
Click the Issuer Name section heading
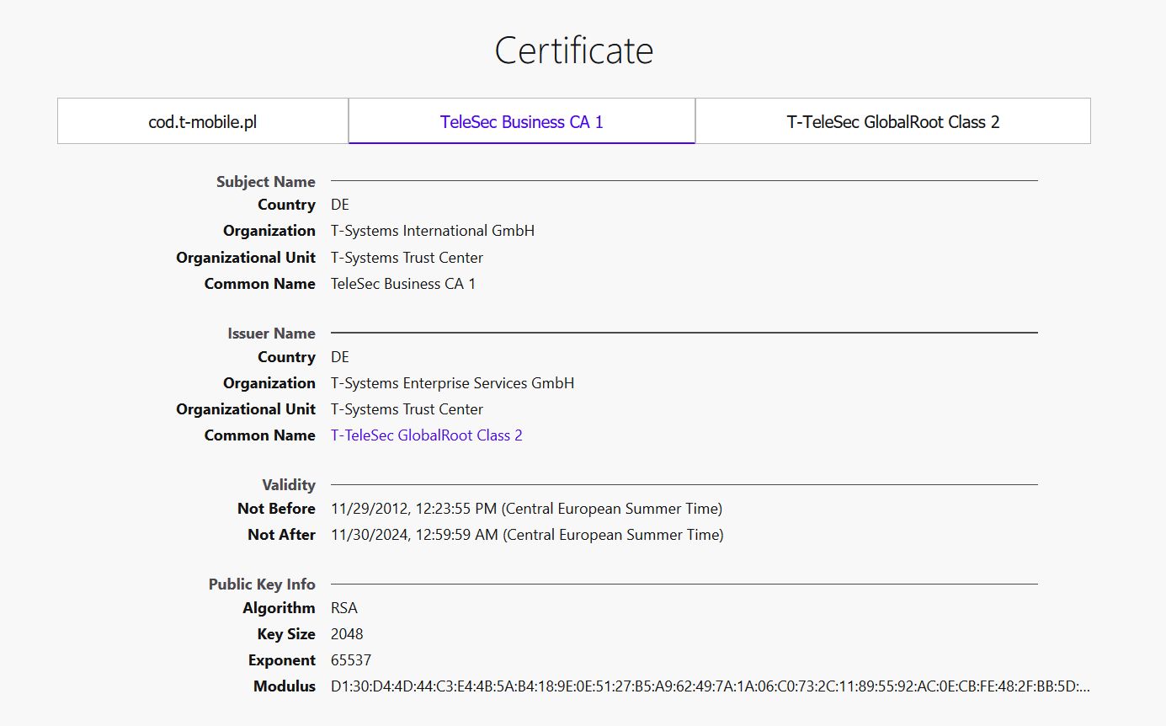[x=271, y=334]
